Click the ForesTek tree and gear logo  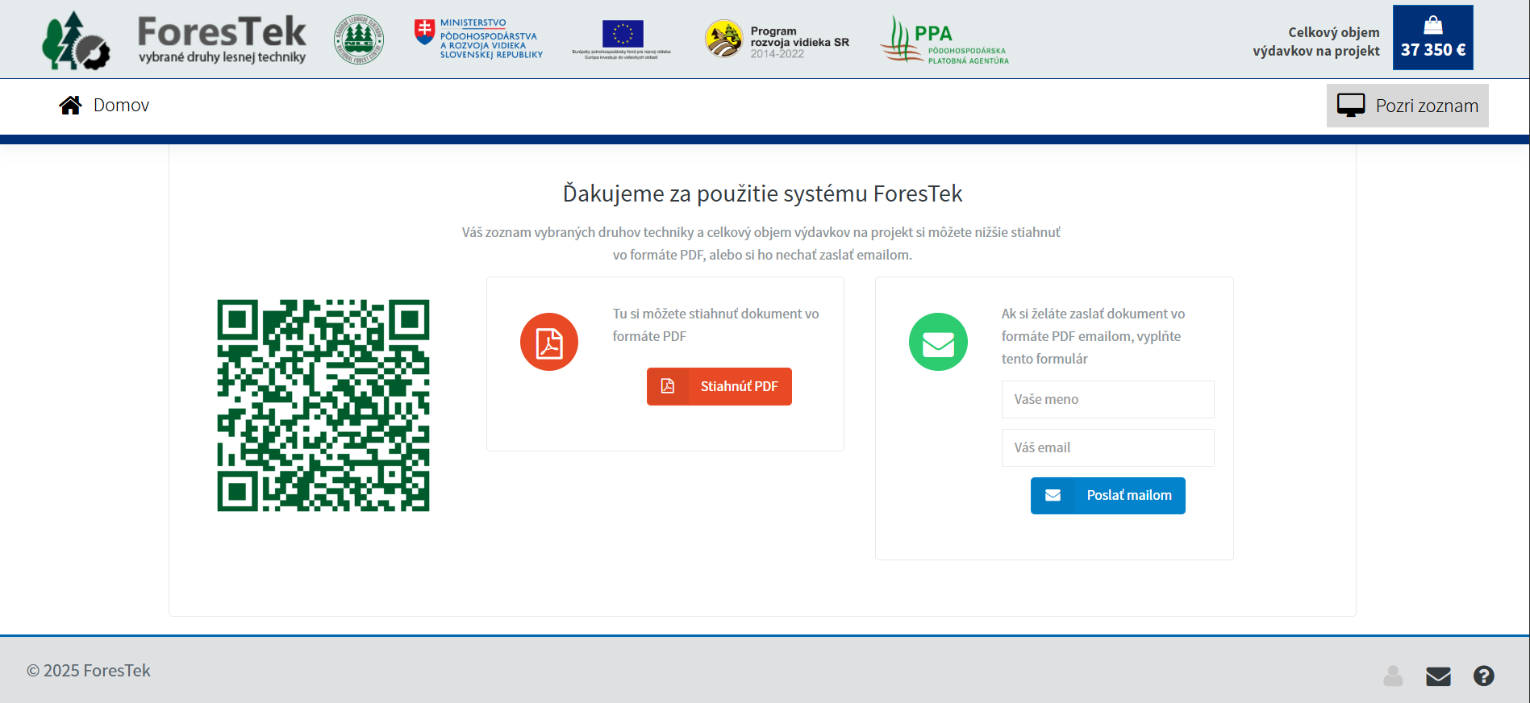(x=76, y=40)
